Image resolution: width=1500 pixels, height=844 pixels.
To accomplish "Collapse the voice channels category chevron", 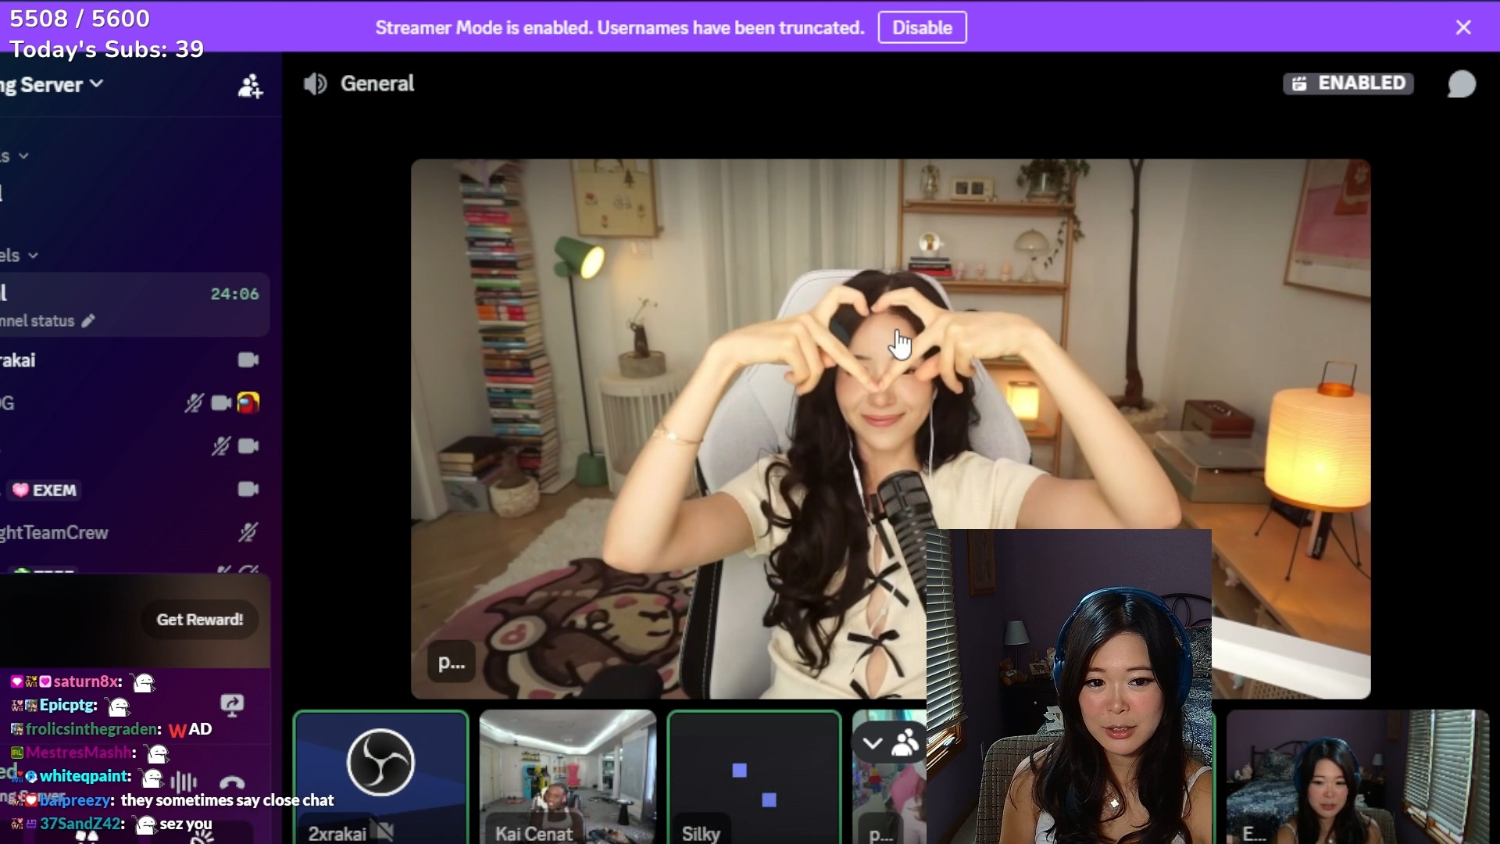I will [x=33, y=256].
